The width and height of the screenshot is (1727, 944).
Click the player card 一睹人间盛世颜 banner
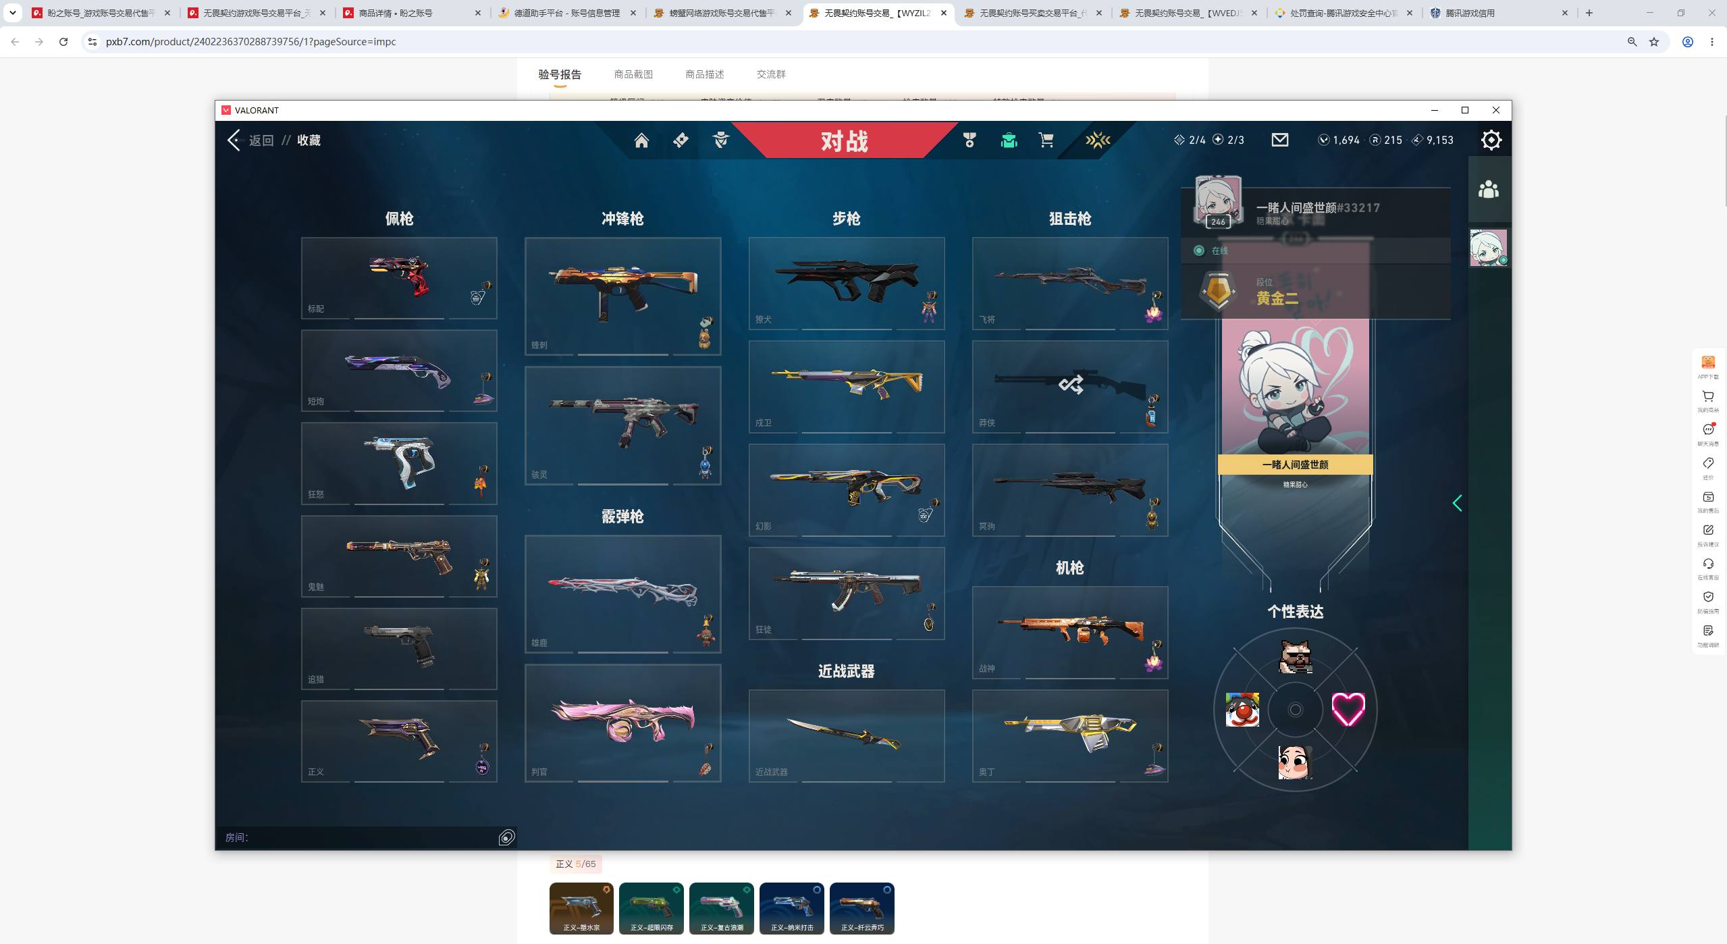(1295, 465)
